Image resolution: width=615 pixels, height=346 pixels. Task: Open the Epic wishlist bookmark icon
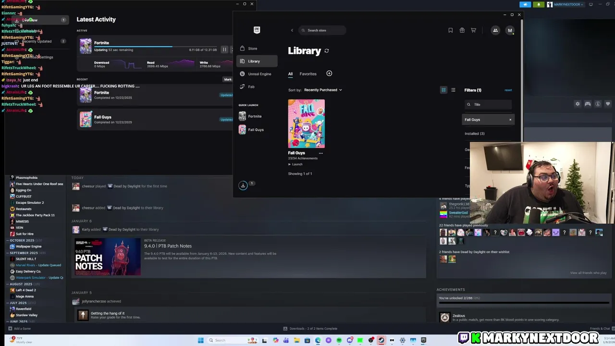pyautogui.click(x=450, y=30)
